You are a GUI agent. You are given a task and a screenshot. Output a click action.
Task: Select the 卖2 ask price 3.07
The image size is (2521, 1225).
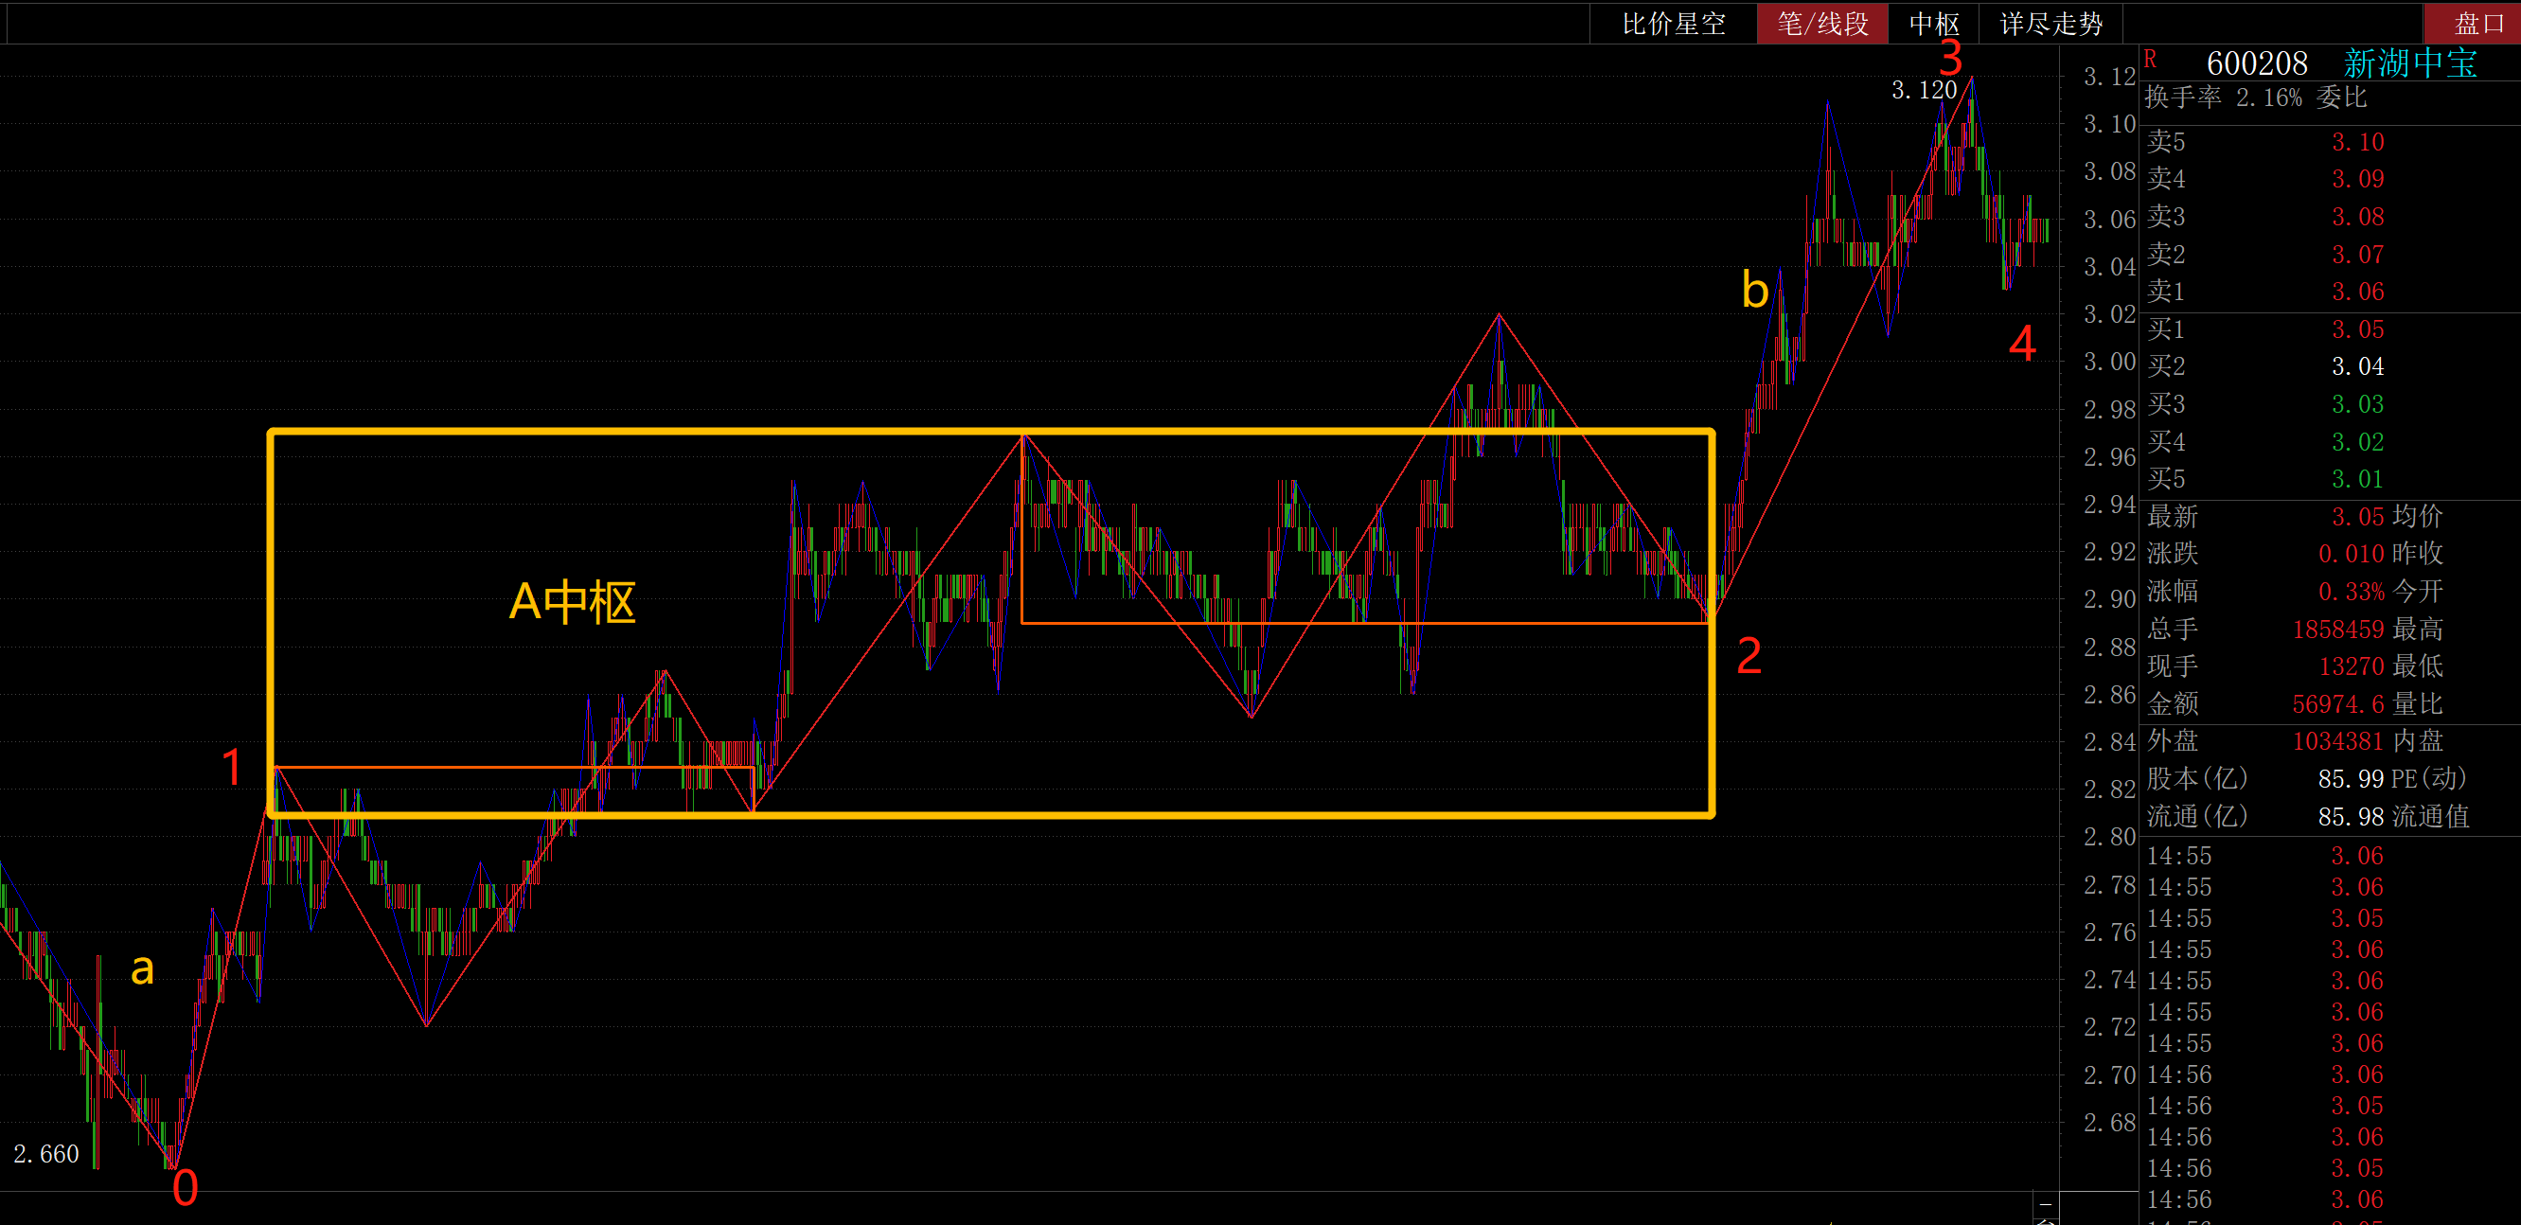(x=2357, y=255)
